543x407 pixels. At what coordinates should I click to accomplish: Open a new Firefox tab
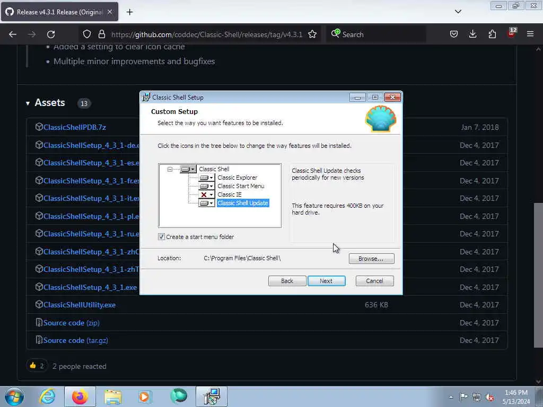coord(129,12)
